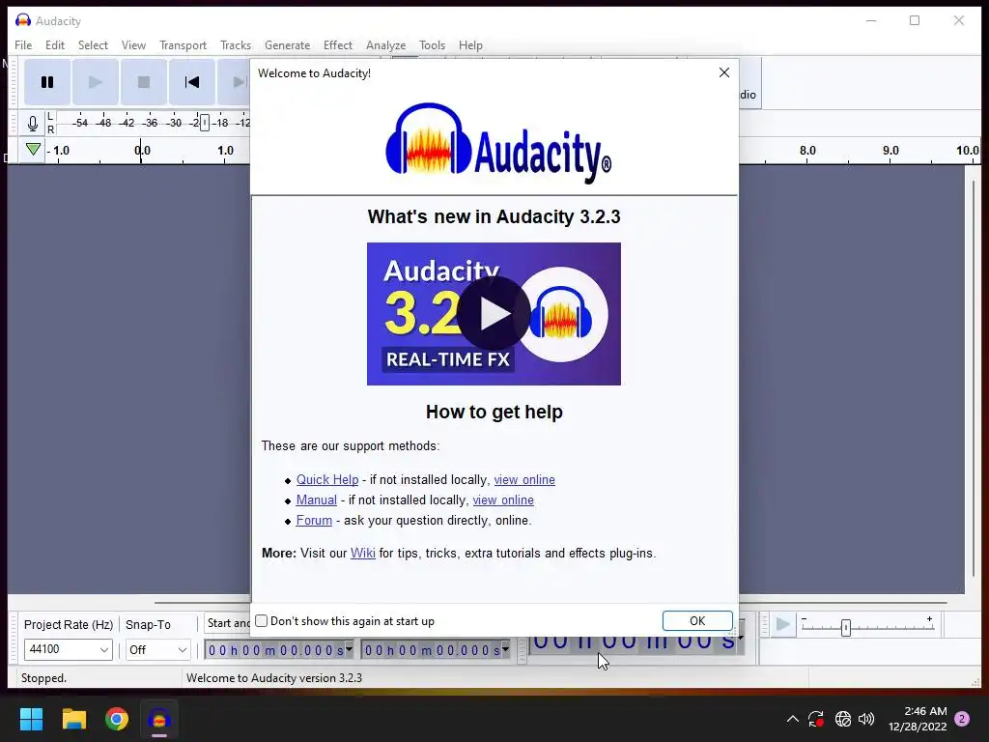
Task: Open selection start time format arrow
Action: click(x=350, y=648)
